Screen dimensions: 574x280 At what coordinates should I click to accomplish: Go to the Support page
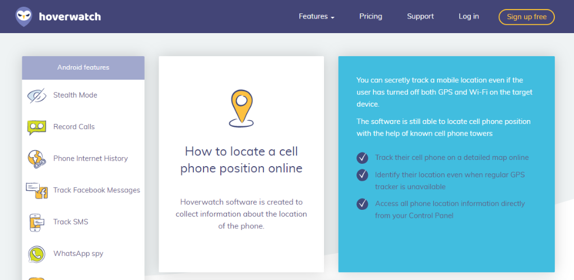[420, 17]
